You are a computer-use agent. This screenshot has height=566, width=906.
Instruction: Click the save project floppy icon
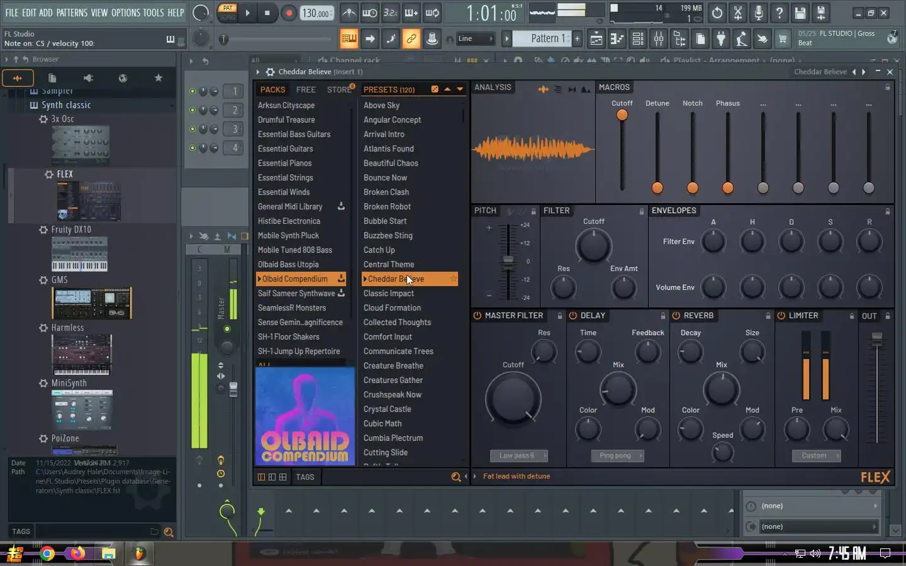click(800, 13)
